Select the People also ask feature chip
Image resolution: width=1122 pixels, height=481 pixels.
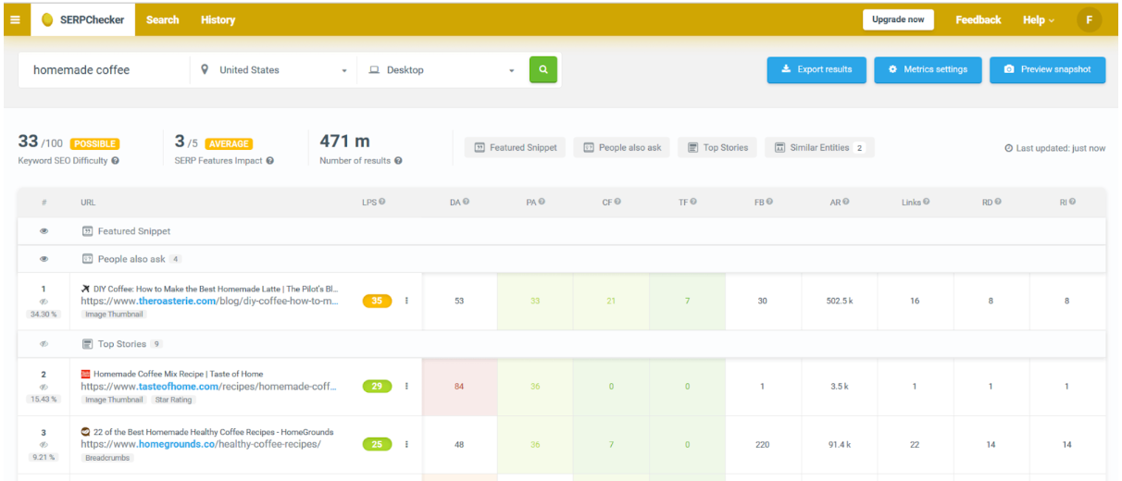(622, 147)
